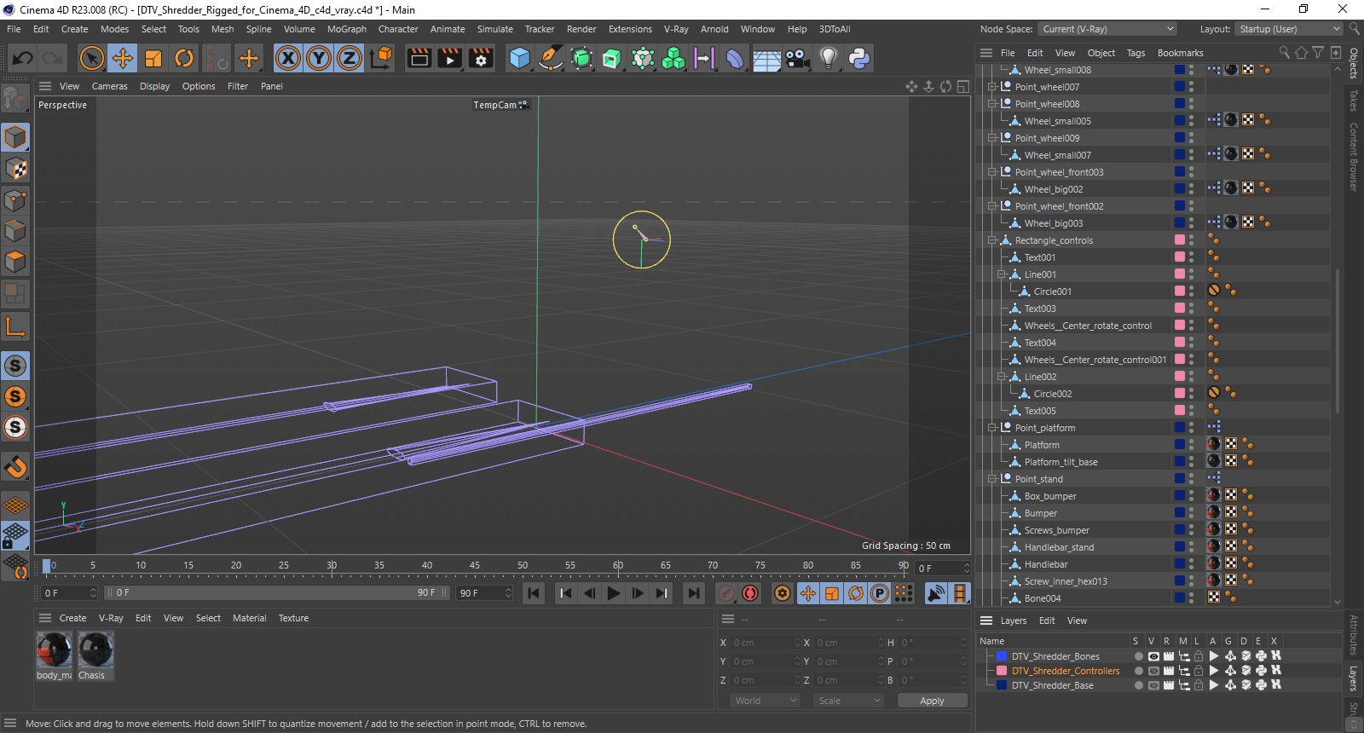Click Material Manager Create menu
The image size is (1364, 733).
72,618
